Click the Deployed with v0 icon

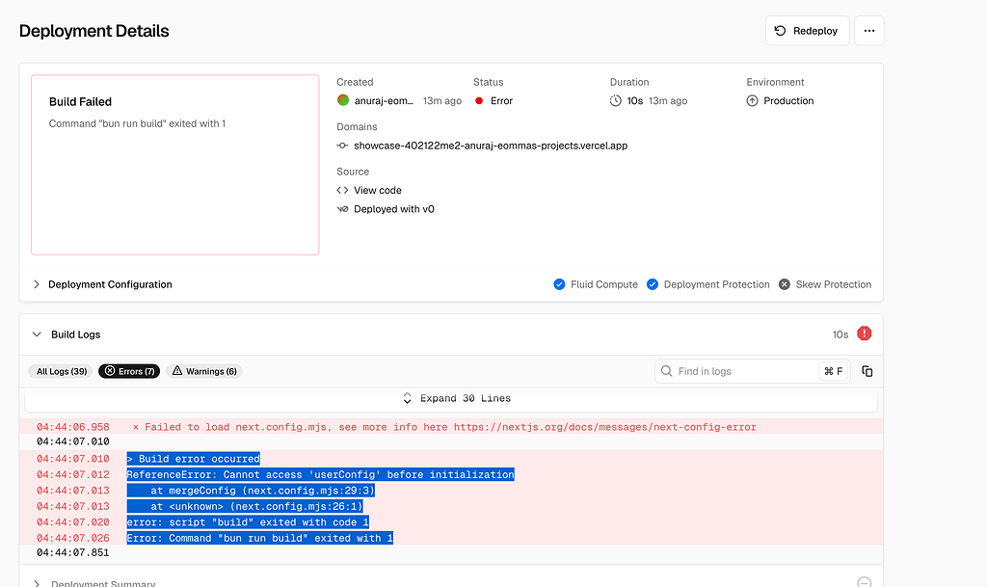pyautogui.click(x=342, y=208)
